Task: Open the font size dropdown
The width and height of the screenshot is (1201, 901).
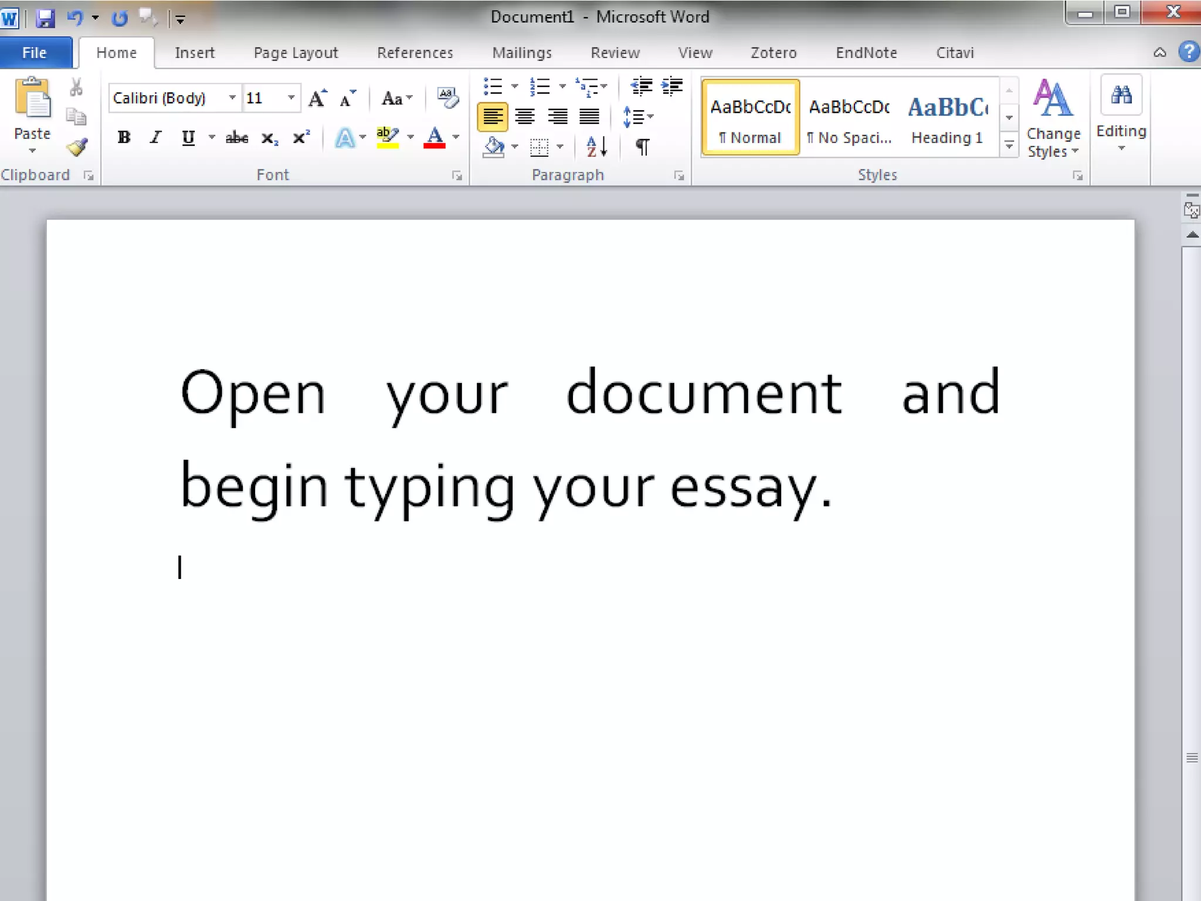Action: (x=291, y=98)
